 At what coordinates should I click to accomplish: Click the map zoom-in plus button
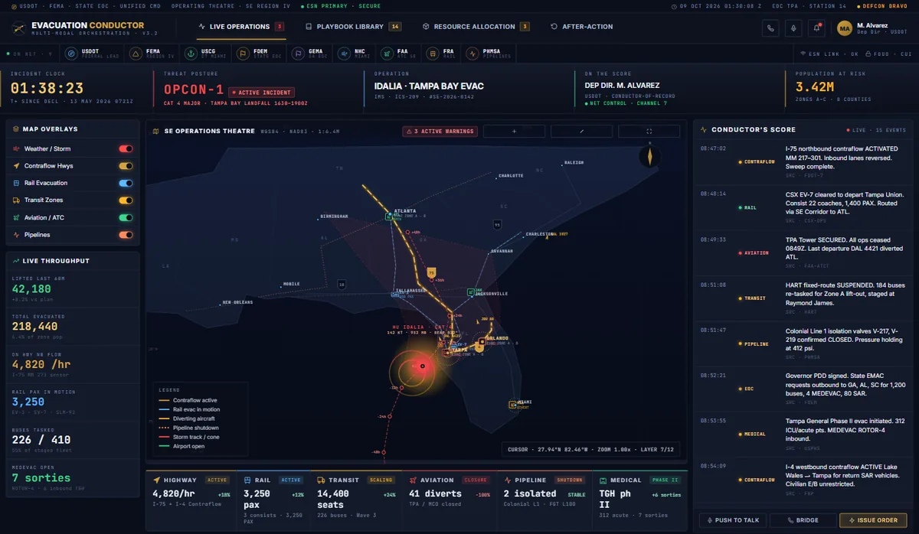point(514,131)
